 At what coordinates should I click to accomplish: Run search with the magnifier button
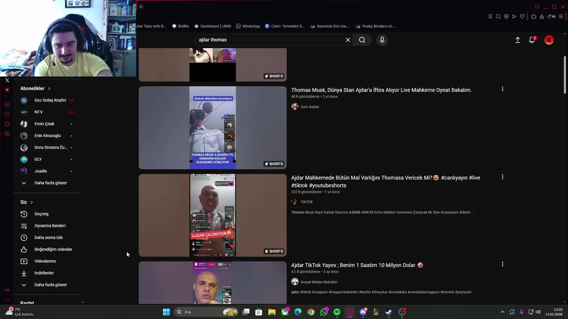pyautogui.click(x=362, y=40)
